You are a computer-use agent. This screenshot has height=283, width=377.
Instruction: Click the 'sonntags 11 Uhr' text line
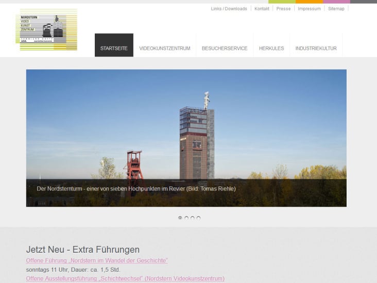click(x=73, y=270)
